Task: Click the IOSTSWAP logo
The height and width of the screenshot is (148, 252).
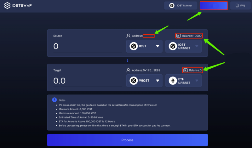Action: pyautogui.click(x=18, y=5)
